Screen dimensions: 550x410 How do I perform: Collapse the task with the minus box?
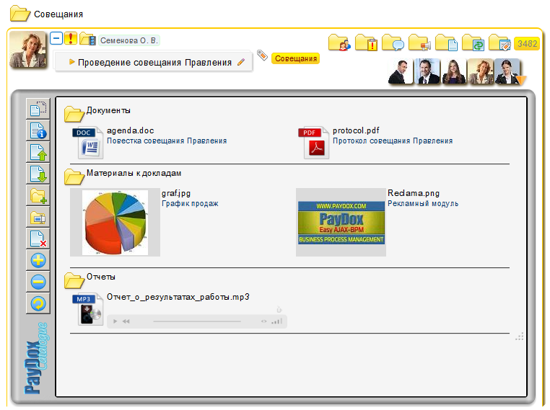(x=56, y=38)
